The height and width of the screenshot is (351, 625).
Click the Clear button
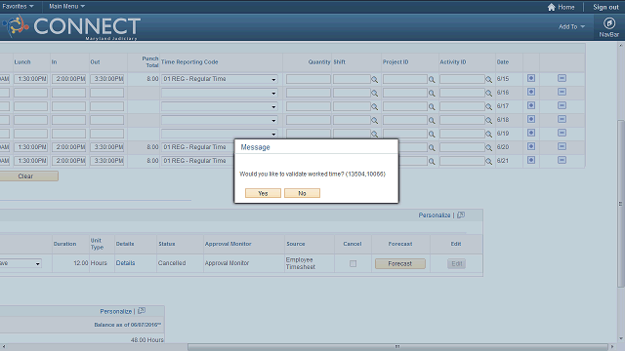pyautogui.click(x=28, y=175)
